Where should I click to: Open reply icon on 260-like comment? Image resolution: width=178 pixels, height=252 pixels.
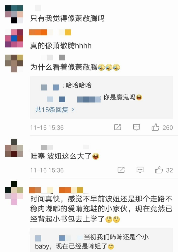point(136,127)
